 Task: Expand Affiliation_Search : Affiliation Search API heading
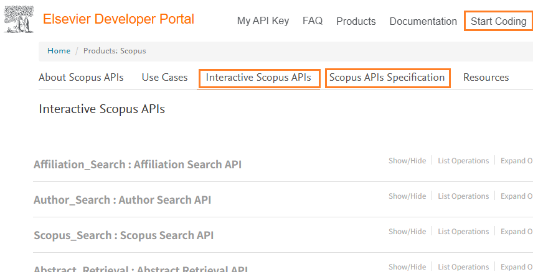point(138,165)
